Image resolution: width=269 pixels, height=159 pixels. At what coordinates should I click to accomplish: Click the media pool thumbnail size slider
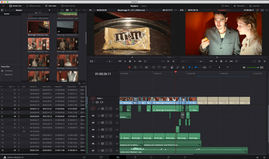[x=49, y=10]
